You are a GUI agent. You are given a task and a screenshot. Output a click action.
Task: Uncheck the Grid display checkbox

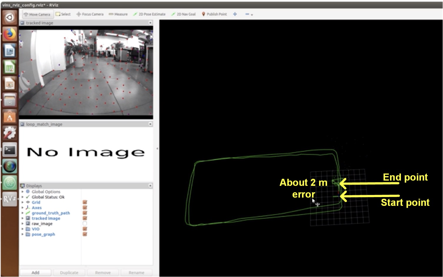point(85,202)
